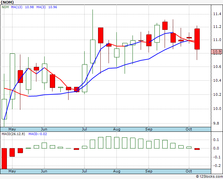Click the Aug marker on MACD timeline
The image size is (223, 179).
[117, 171]
